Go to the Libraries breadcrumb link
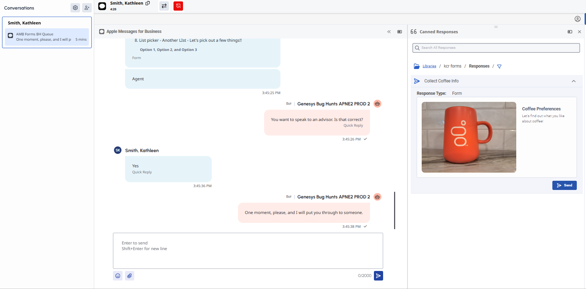Screen dimensions: 586x289 click(429, 66)
